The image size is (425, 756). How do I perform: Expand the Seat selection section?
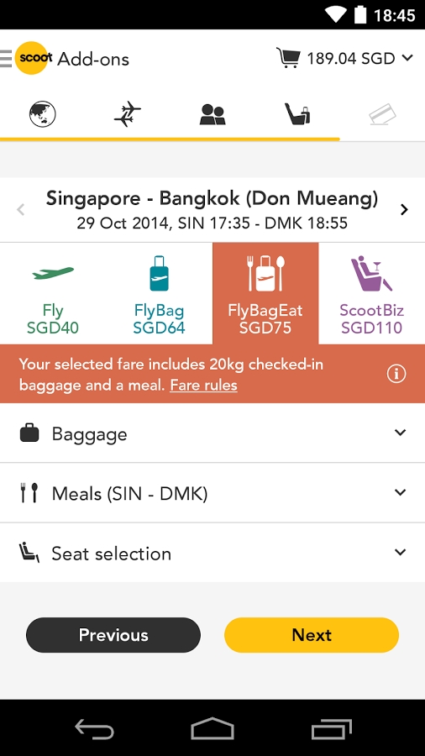click(212, 553)
